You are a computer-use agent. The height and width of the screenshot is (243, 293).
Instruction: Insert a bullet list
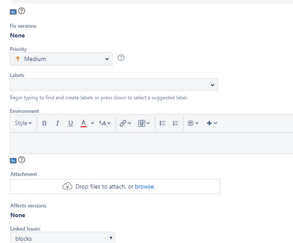coord(163,124)
